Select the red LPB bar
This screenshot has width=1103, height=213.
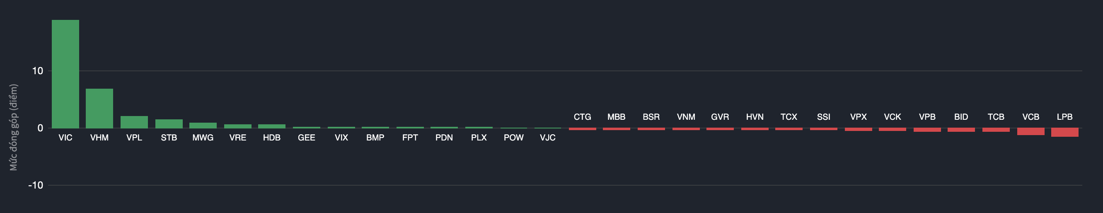(1064, 133)
